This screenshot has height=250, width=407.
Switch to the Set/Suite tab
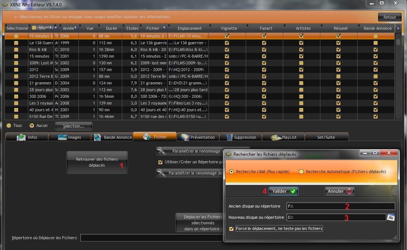326,137
